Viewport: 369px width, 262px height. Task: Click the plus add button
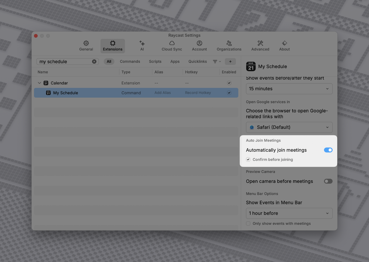pos(230,61)
